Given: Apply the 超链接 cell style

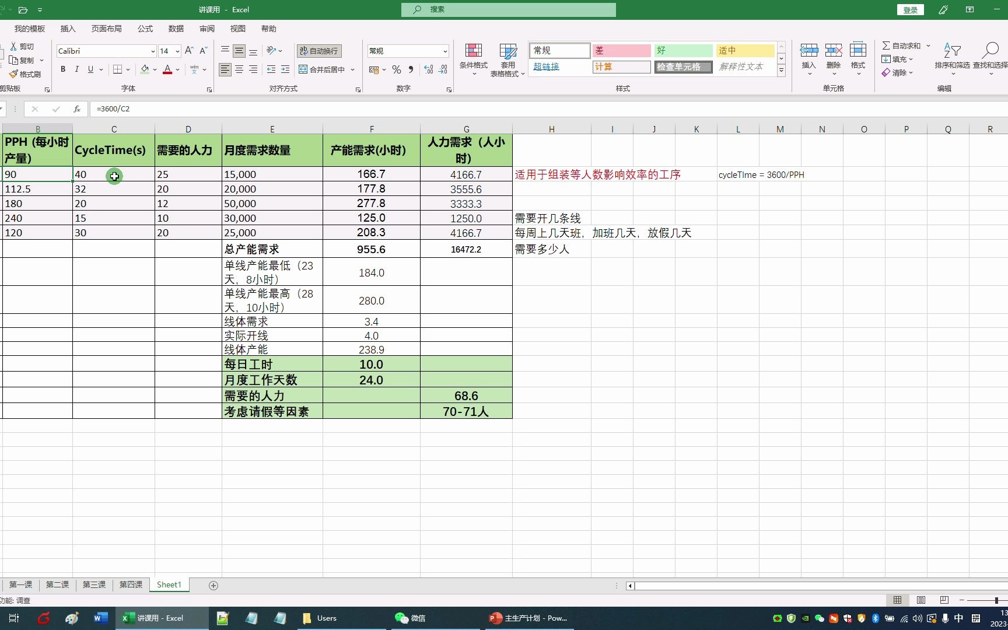Looking at the screenshot, I should tap(560, 66).
